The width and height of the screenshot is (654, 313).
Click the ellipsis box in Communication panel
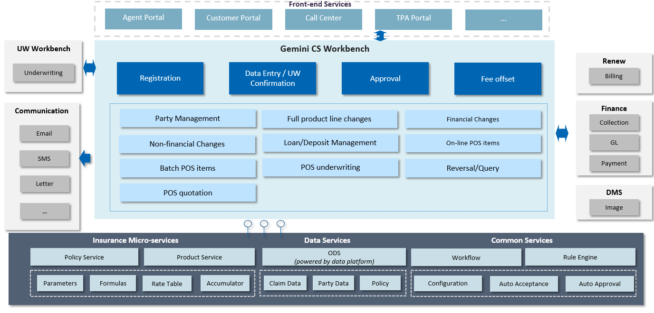click(45, 212)
